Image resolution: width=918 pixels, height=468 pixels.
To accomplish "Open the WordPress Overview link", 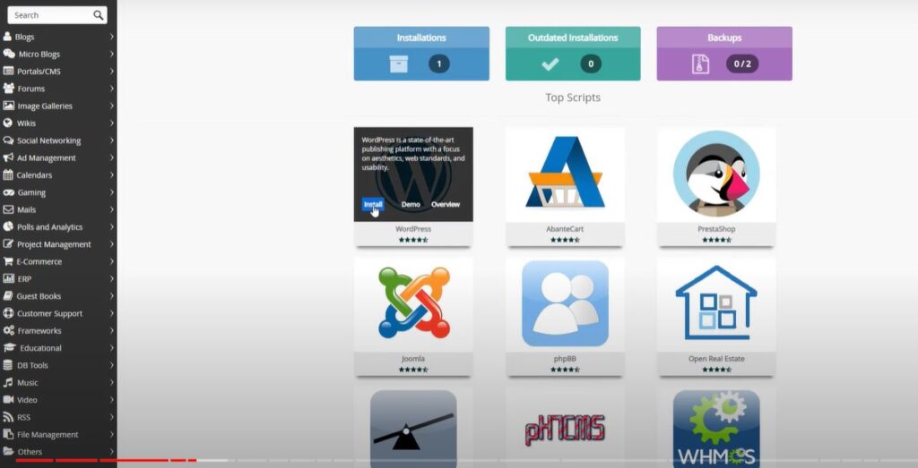I will click(446, 205).
